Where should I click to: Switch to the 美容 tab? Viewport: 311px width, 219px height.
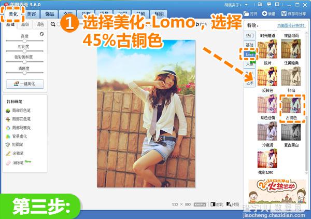tap(31, 14)
